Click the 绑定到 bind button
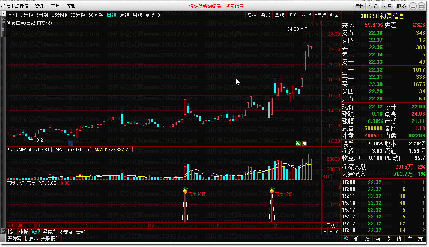429x247 pixels. pos(66,232)
